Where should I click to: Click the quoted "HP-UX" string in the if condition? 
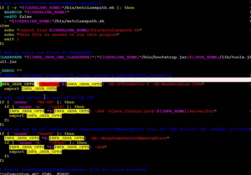(45, 102)
